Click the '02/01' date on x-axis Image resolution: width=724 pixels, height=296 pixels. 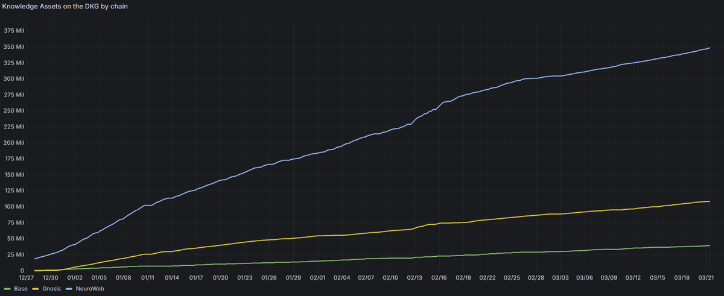pos(318,278)
